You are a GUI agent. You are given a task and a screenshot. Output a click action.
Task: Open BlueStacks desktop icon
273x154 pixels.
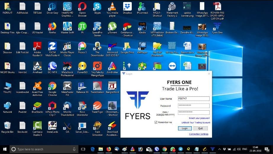point(37,107)
